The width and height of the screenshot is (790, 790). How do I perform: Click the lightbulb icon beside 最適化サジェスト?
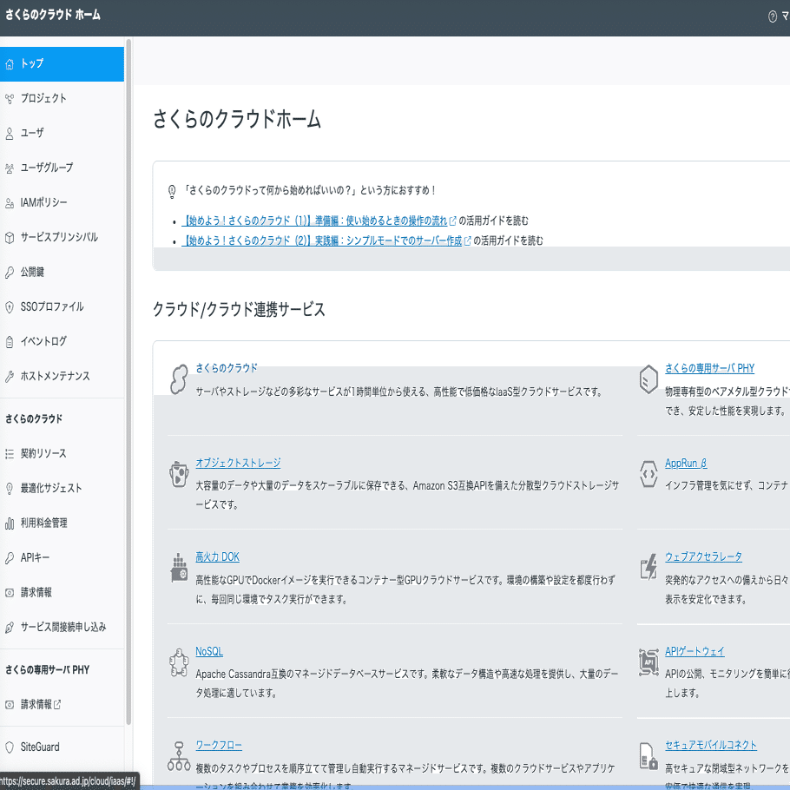(x=9, y=488)
